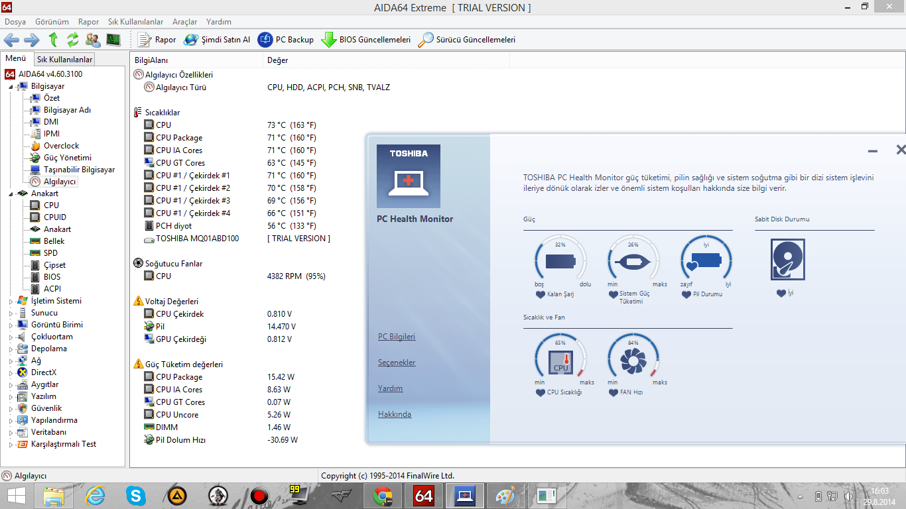Select Bilgisayar Adı tree item

tap(67, 110)
